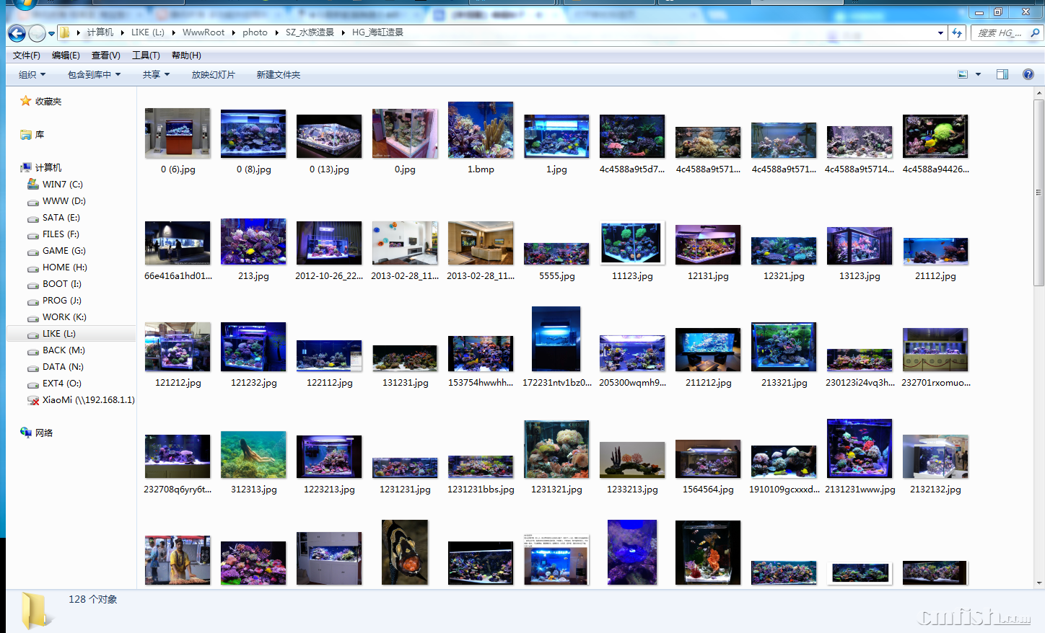Click the refresh button beside address bar

[x=957, y=32]
